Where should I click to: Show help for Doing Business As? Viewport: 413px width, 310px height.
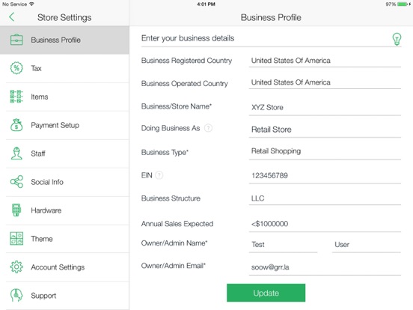pos(208,128)
